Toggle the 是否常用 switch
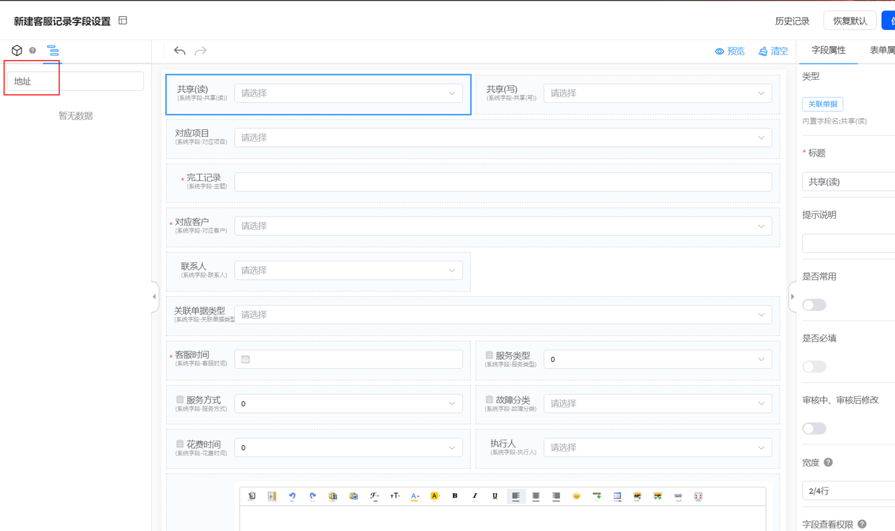 click(x=814, y=305)
